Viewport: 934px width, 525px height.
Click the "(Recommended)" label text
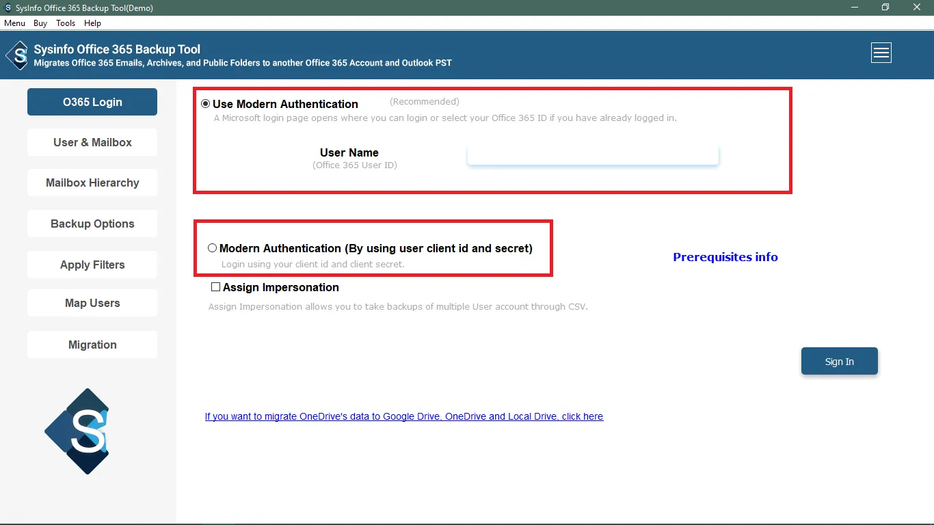point(425,102)
